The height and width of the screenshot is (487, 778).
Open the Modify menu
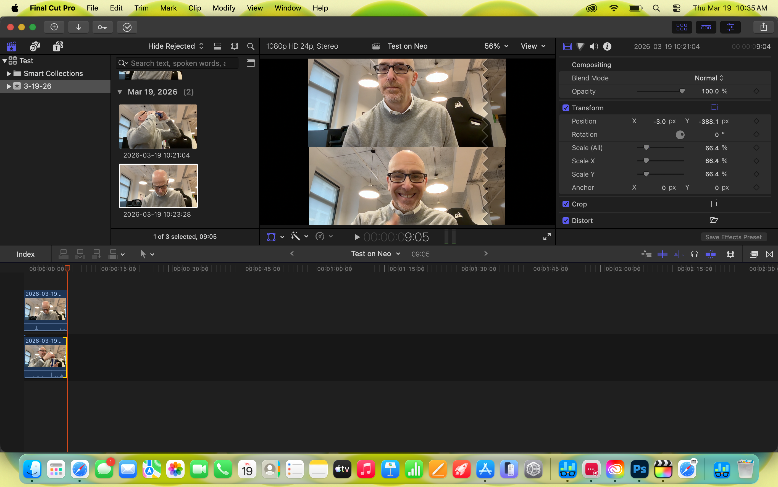224,8
